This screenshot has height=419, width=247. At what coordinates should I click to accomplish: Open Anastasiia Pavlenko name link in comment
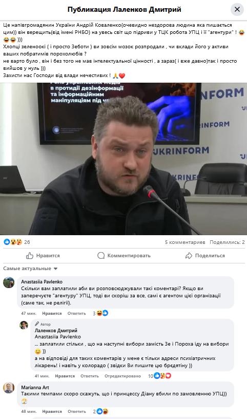pyautogui.click(x=42, y=282)
